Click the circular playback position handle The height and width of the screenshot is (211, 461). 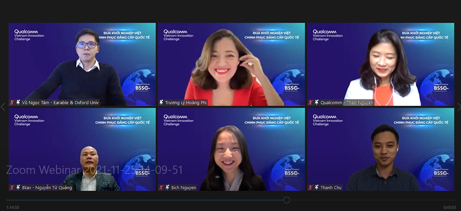287,200
